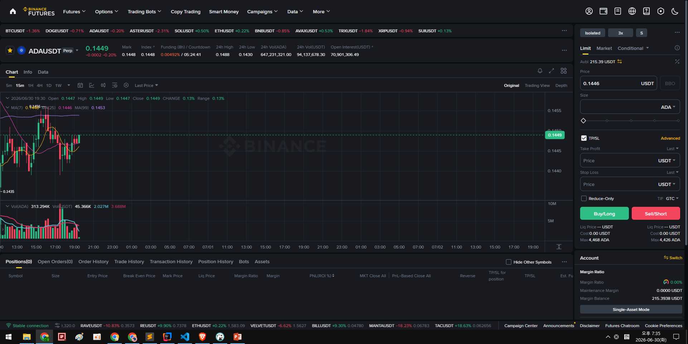Go to the Binance home icon
Screen dimensions: 688x344
pos(13,11)
